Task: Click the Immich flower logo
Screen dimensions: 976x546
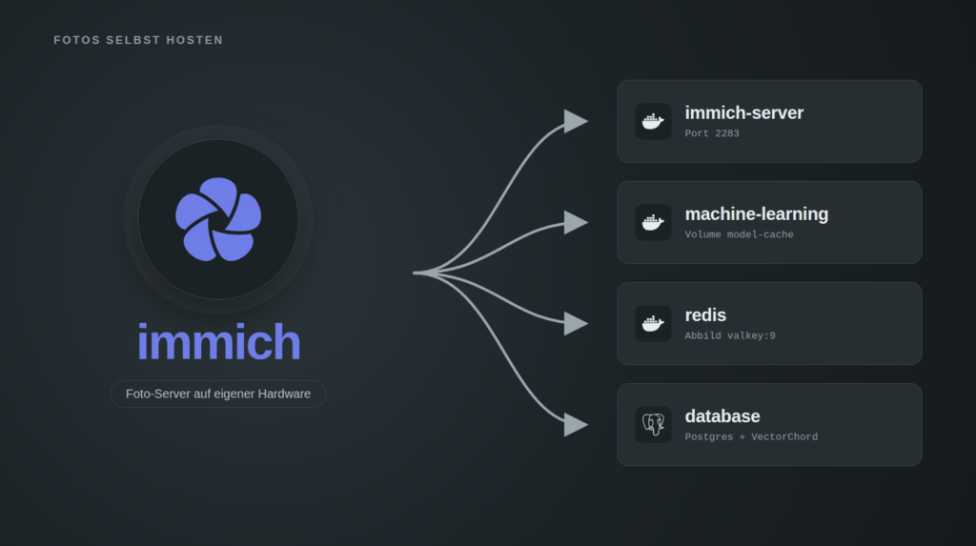Action: click(218, 219)
